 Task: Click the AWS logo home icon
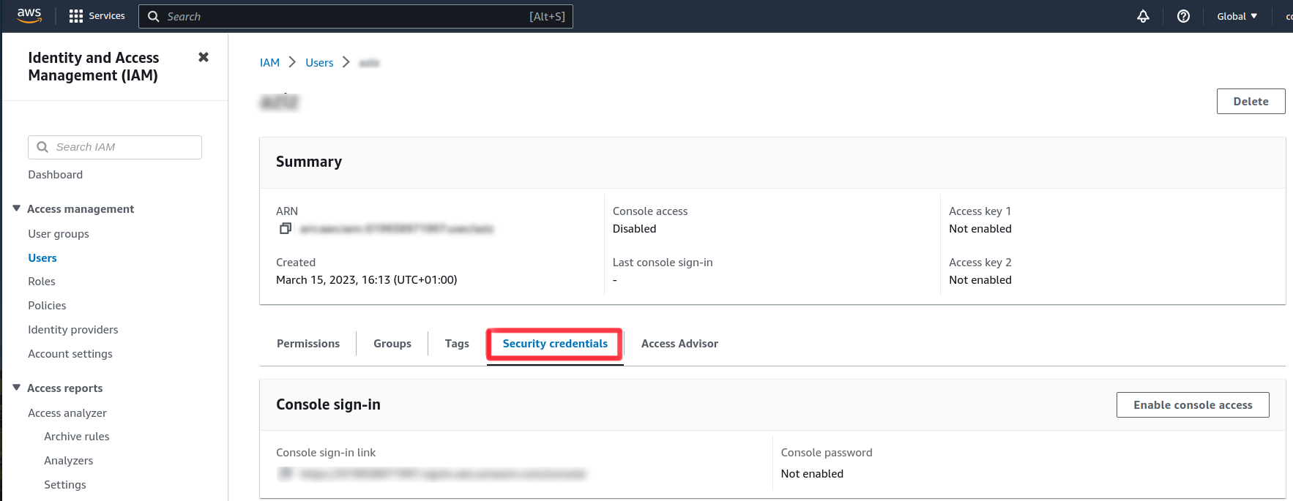point(29,15)
